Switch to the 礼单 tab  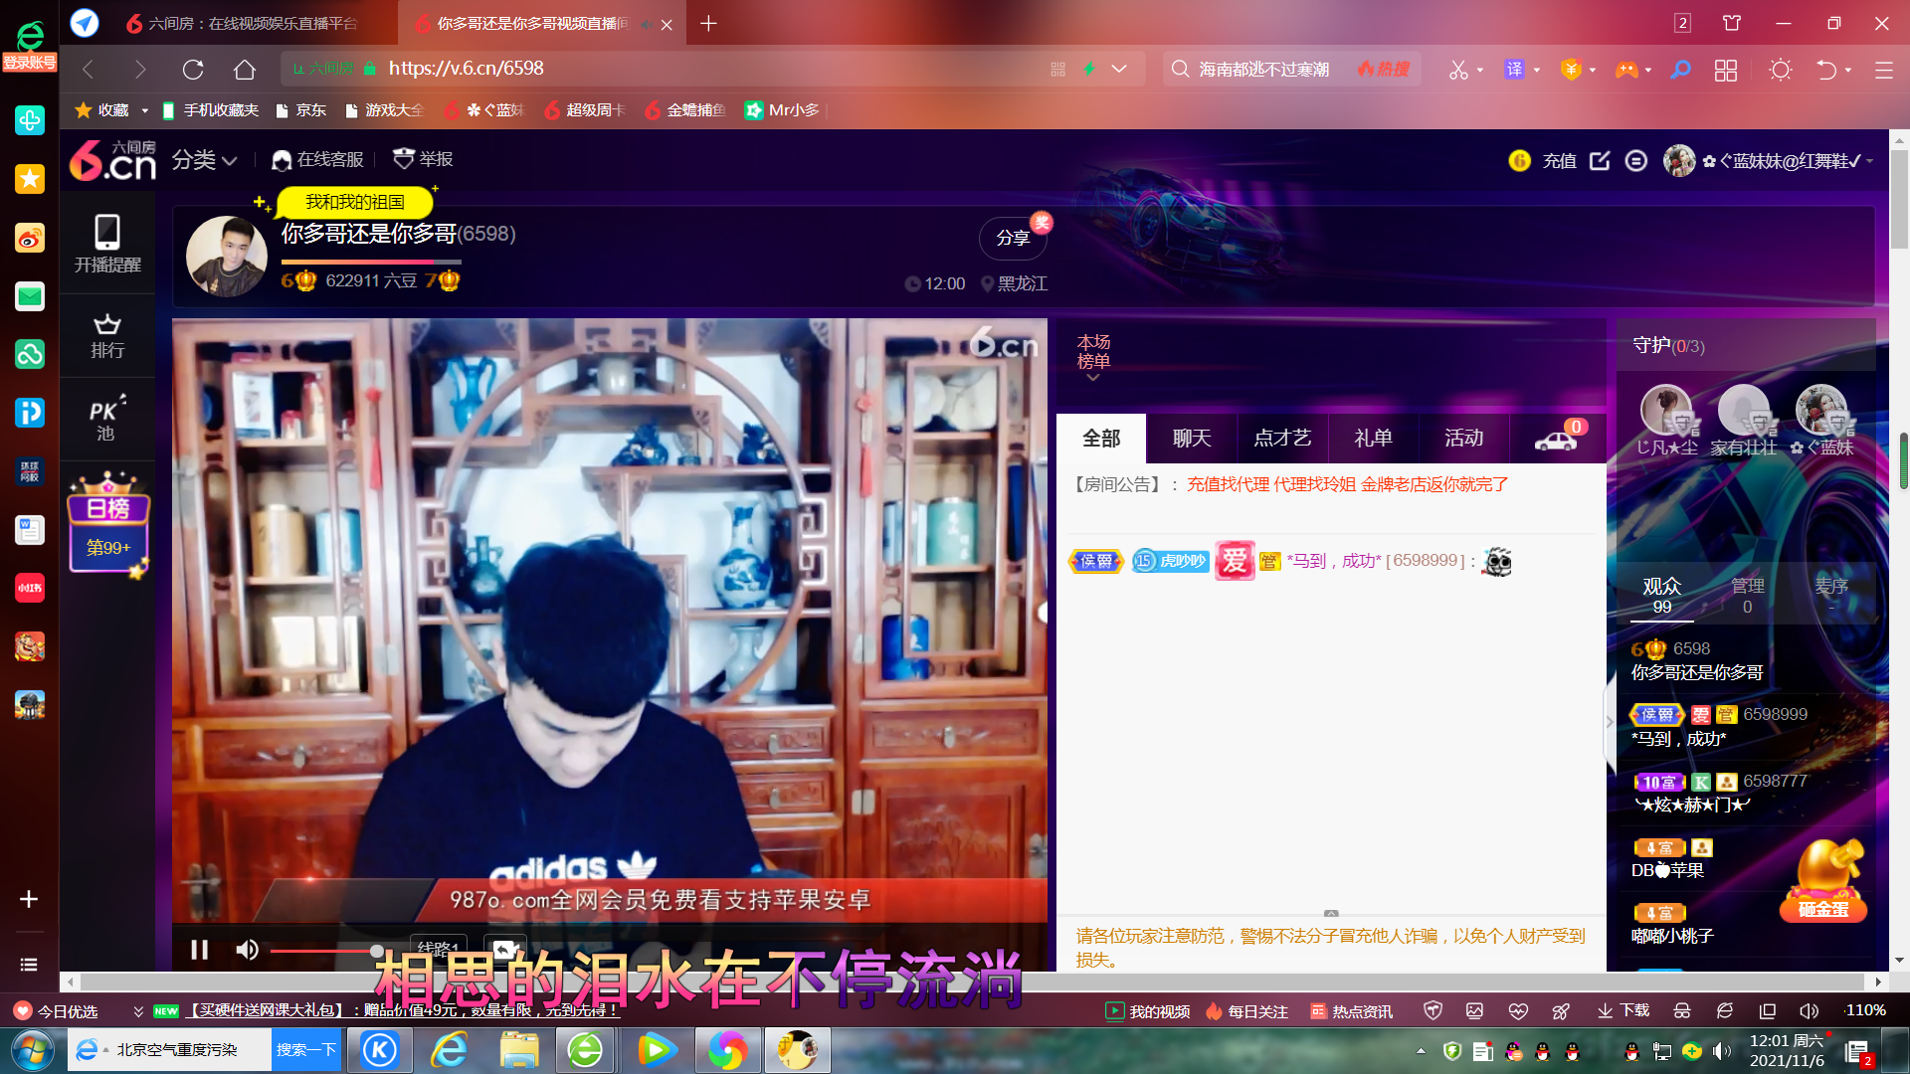click(1373, 439)
